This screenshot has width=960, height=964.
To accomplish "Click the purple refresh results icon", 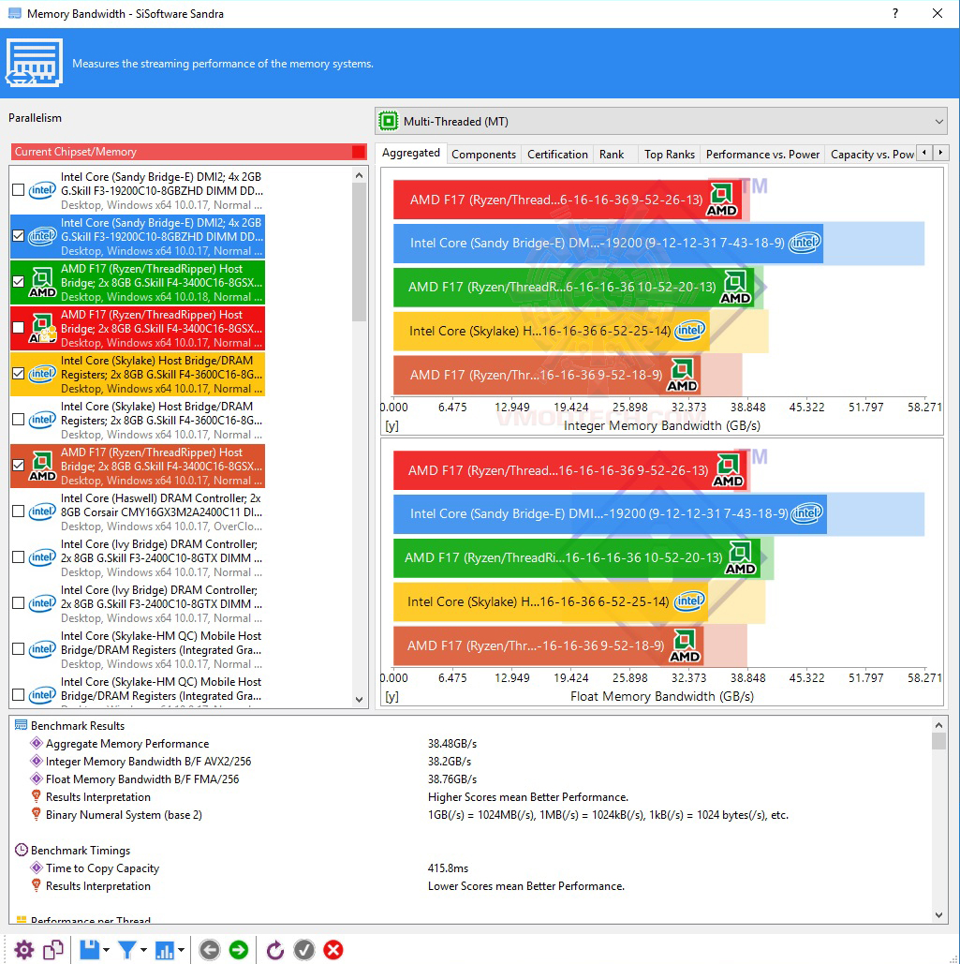I will 274,950.
